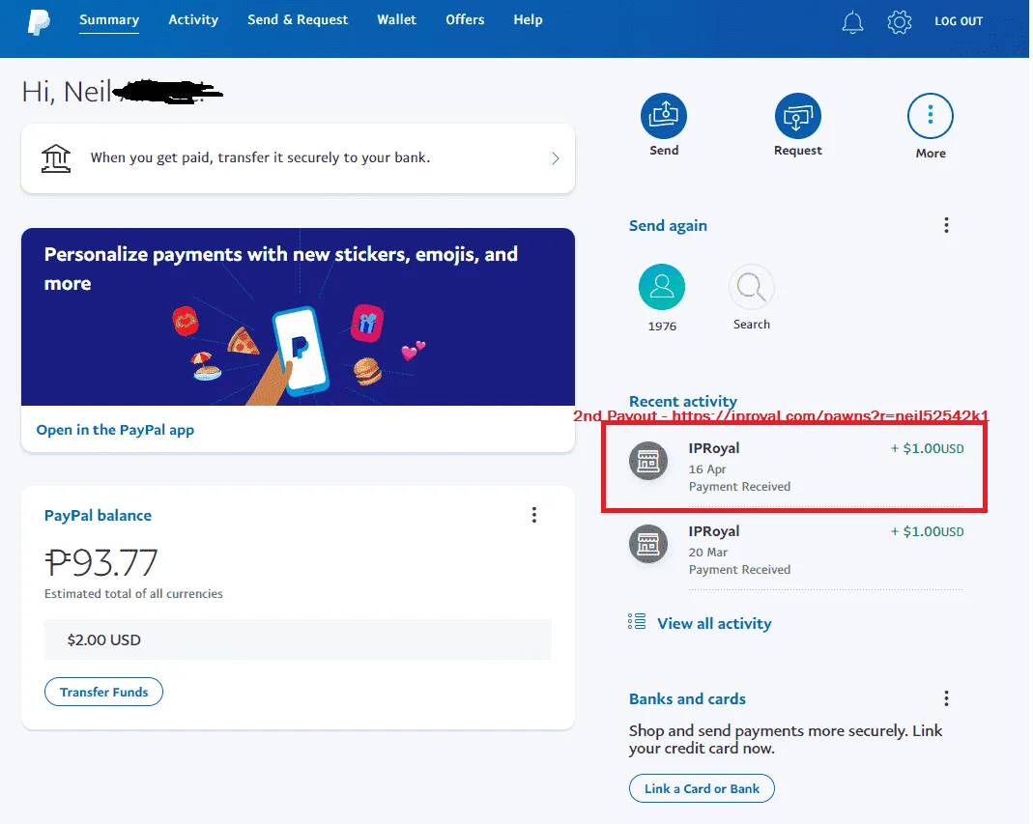This screenshot has height=824, width=1033.
Task: Open the Offers tab
Action: click(x=465, y=19)
